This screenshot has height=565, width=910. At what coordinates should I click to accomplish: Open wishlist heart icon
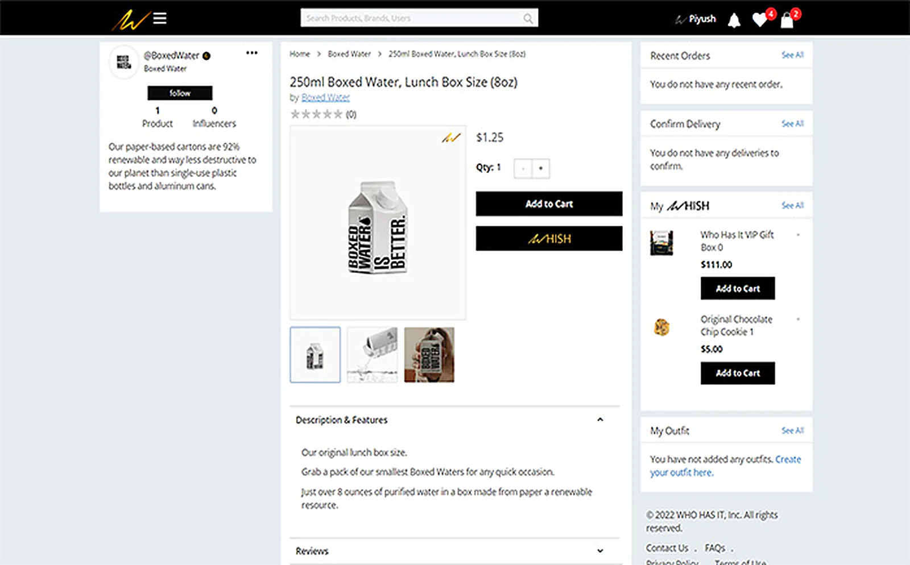pos(759,20)
